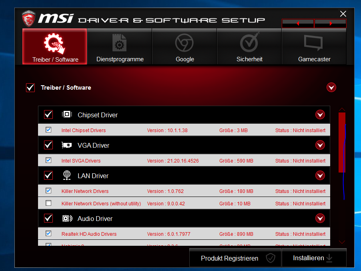Deselect the Intel SVGA Drivers checkbox

48,160
